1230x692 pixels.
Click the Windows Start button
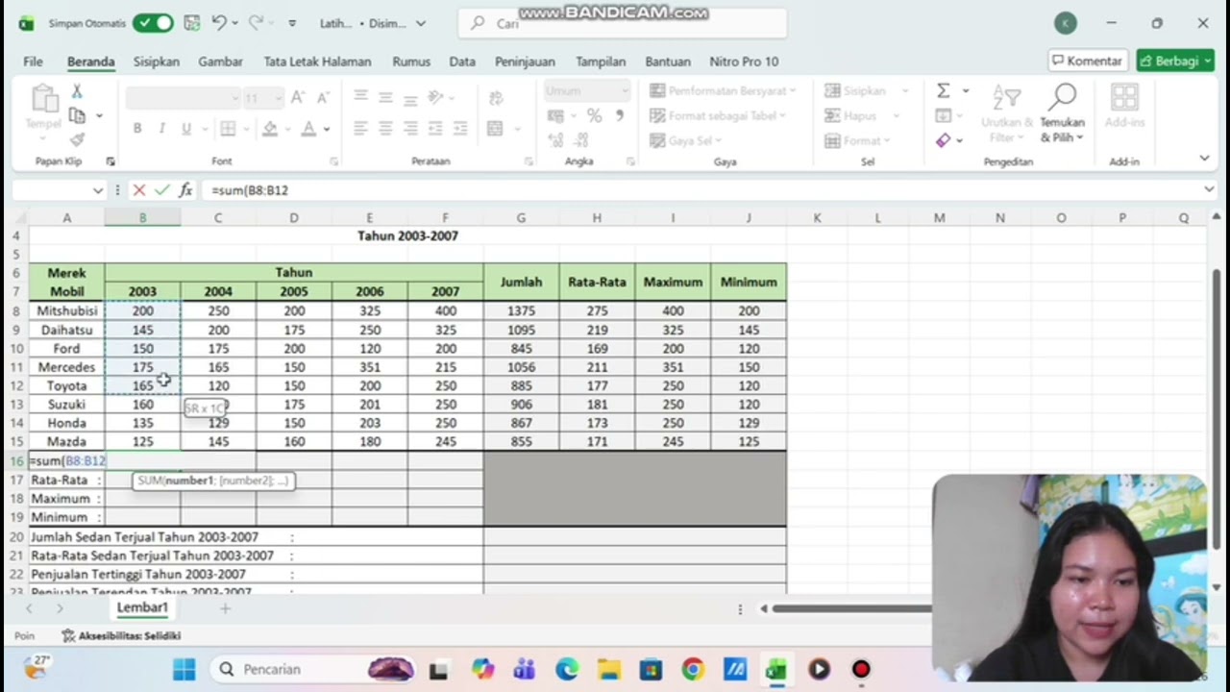click(184, 669)
